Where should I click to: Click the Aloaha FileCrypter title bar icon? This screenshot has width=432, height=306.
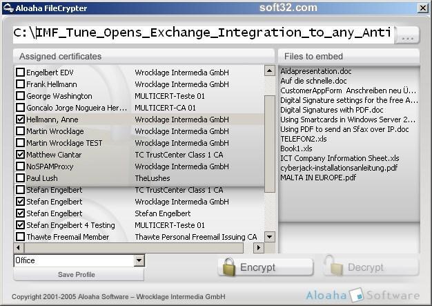click(x=8, y=8)
